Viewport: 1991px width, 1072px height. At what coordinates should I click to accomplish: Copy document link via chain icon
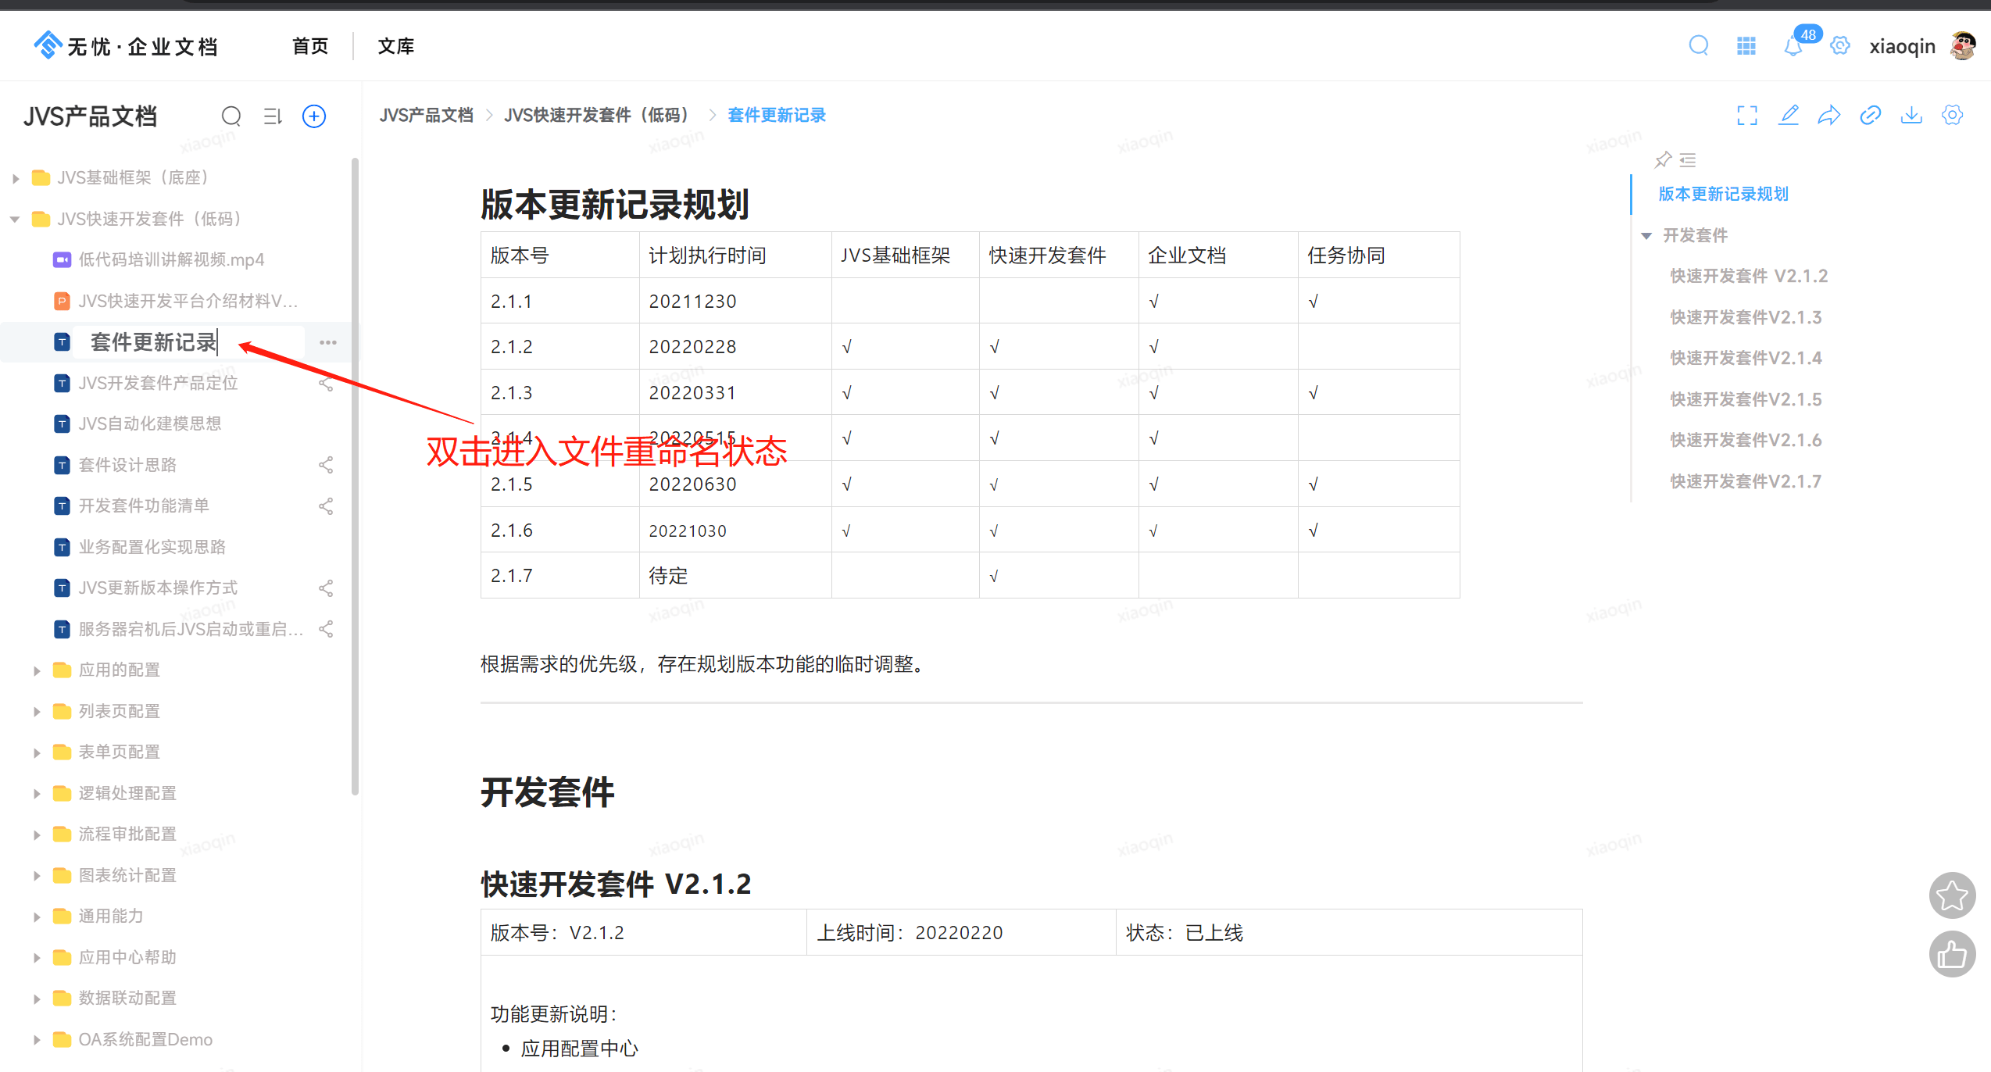tap(1870, 116)
